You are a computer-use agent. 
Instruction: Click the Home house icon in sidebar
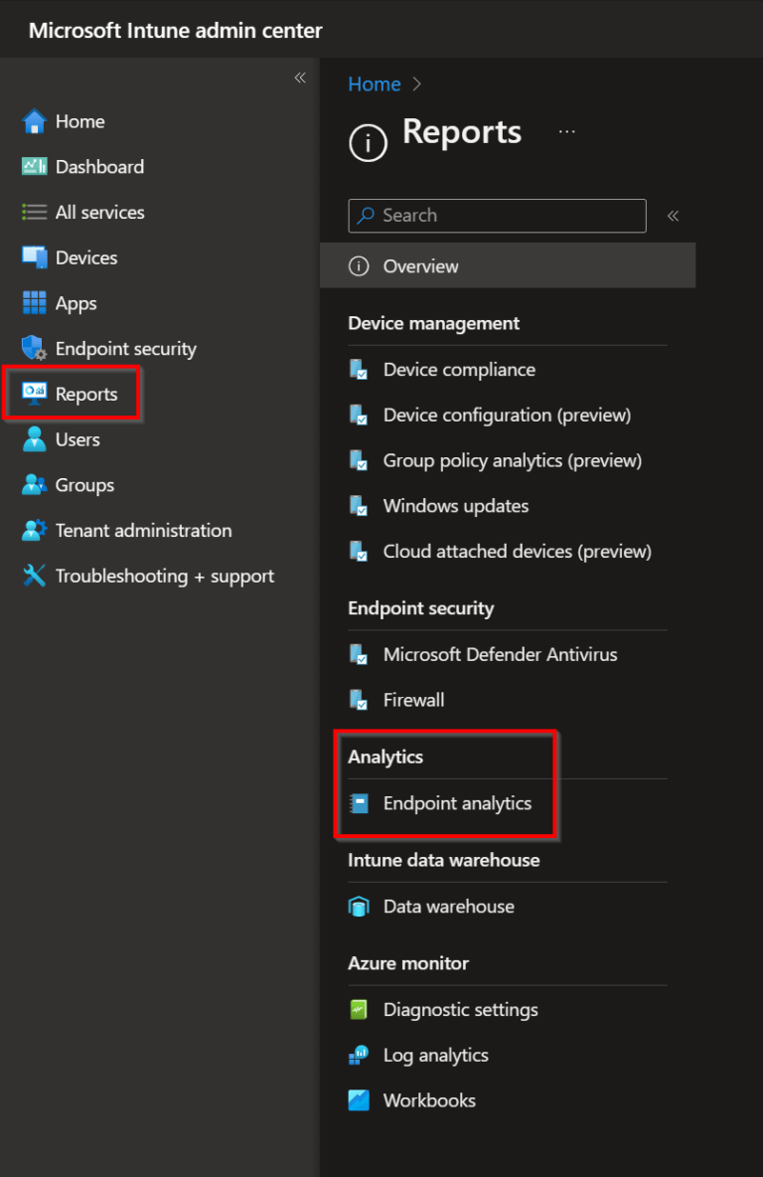click(35, 121)
